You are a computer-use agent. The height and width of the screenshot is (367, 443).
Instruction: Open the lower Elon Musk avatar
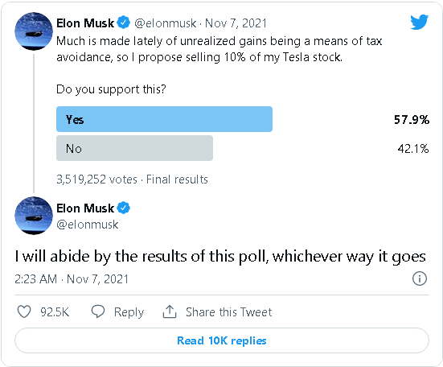click(34, 216)
